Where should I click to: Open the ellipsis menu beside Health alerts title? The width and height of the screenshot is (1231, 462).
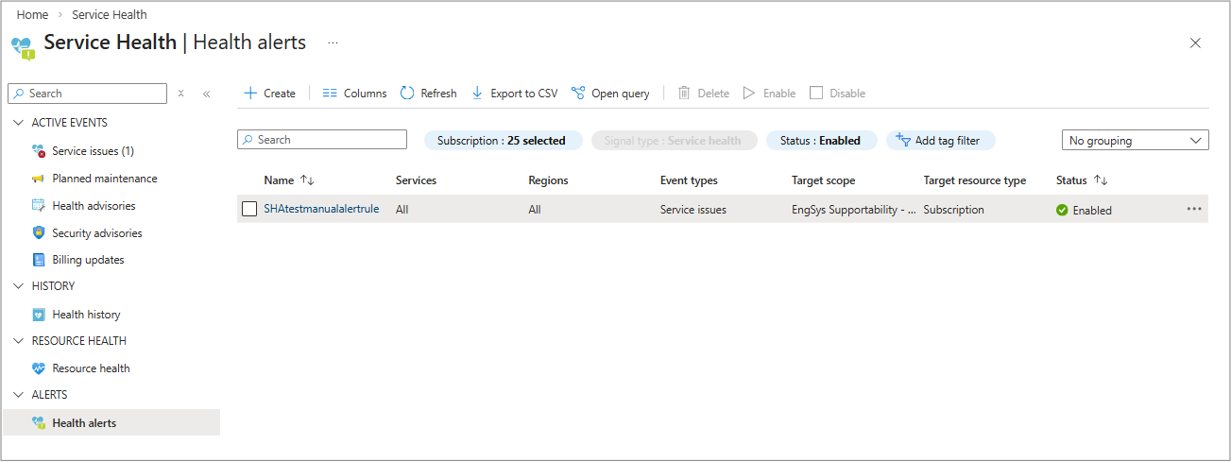pos(333,43)
